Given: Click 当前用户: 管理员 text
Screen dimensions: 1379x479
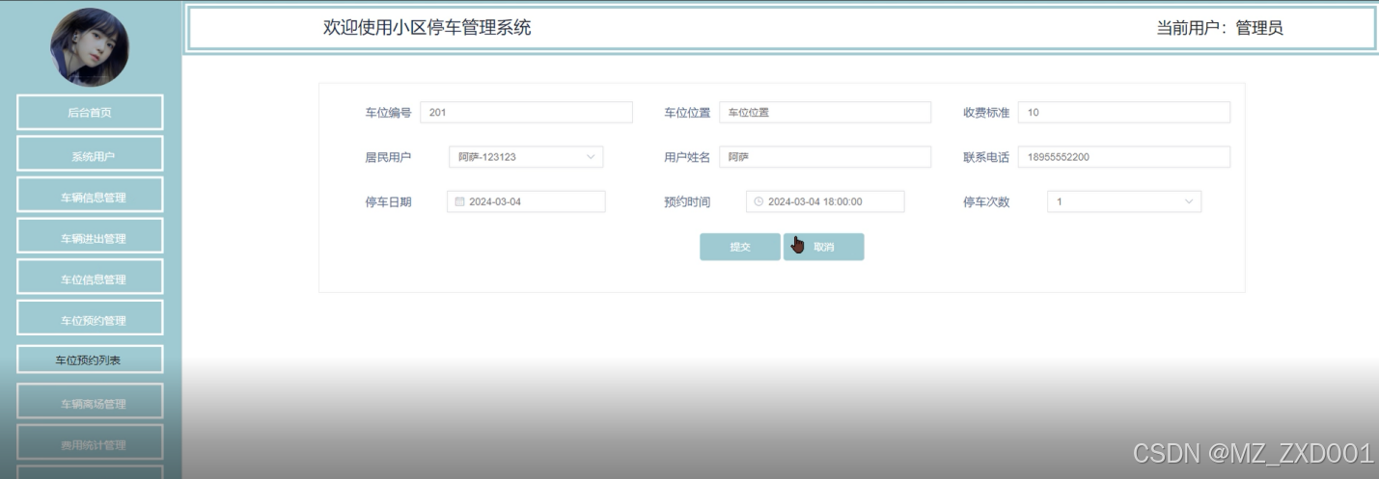Looking at the screenshot, I should pyautogui.click(x=1220, y=28).
